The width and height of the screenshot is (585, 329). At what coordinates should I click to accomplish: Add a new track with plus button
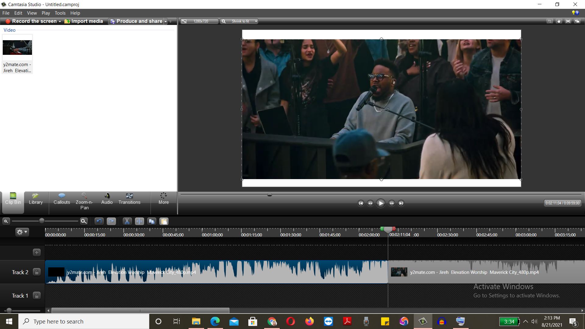click(37, 253)
